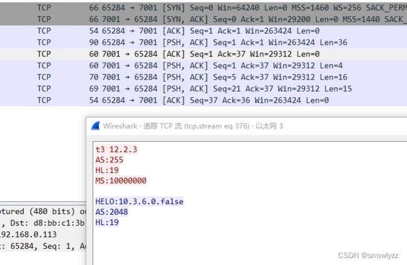Select the ACK packet with Seq=37 Ack=36

coord(203,100)
